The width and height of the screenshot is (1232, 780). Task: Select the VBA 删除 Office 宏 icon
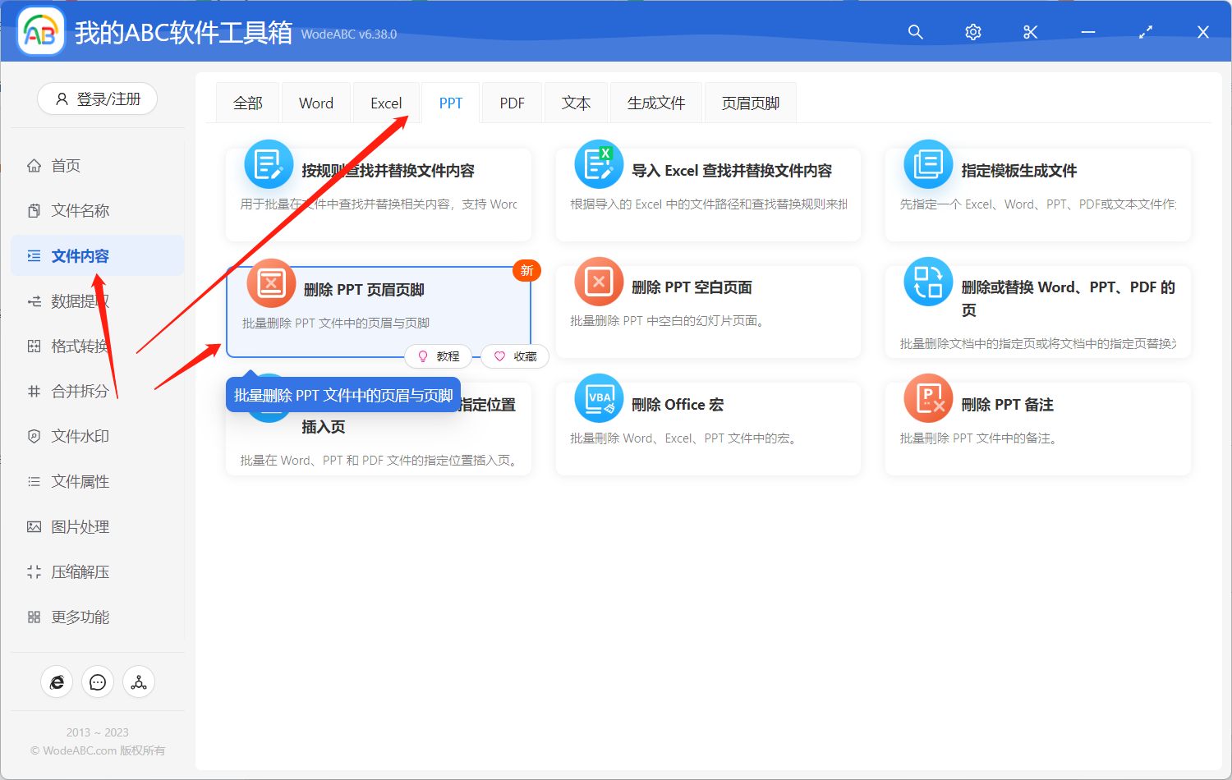(x=599, y=398)
